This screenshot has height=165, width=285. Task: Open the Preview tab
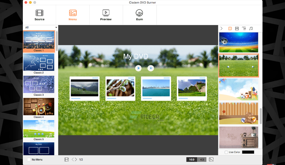point(106,15)
